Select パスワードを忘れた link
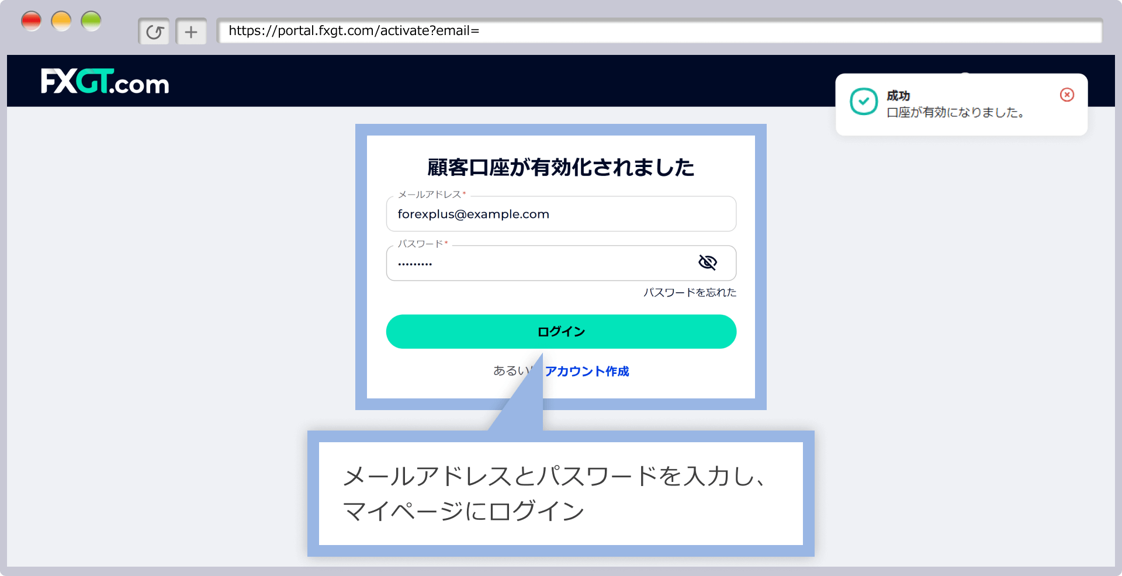Screen dimensions: 1122x576 690,292
